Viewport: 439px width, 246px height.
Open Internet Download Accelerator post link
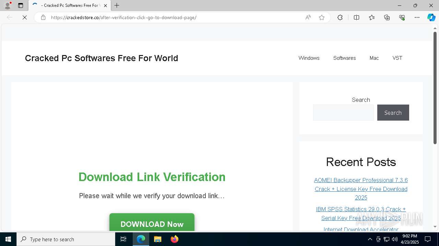(x=361, y=229)
